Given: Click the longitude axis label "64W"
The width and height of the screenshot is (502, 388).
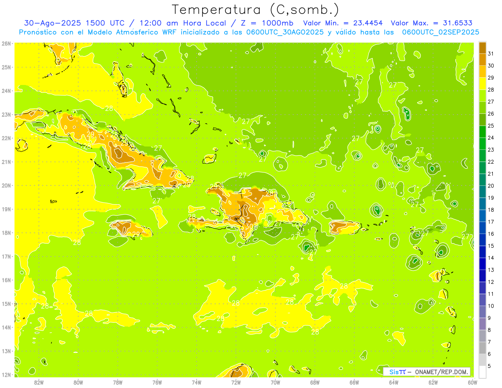Looking at the screenshot, I should click(x=394, y=382).
